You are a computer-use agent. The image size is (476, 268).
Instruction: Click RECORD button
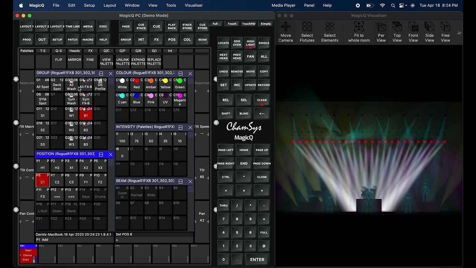tap(264, 85)
